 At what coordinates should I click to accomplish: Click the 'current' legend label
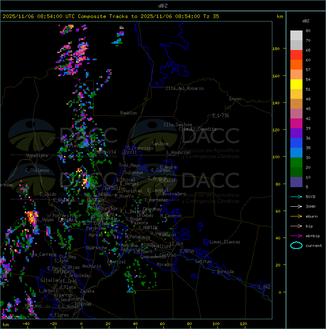point(314,246)
